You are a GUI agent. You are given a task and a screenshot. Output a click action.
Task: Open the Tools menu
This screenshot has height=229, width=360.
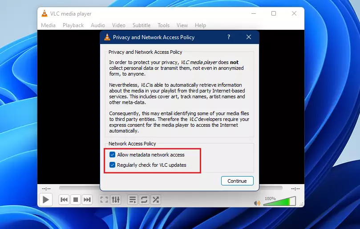tap(163, 25)
